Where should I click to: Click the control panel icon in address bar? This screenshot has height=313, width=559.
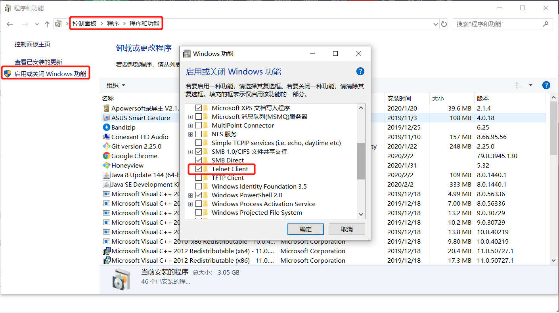point(59,24)
